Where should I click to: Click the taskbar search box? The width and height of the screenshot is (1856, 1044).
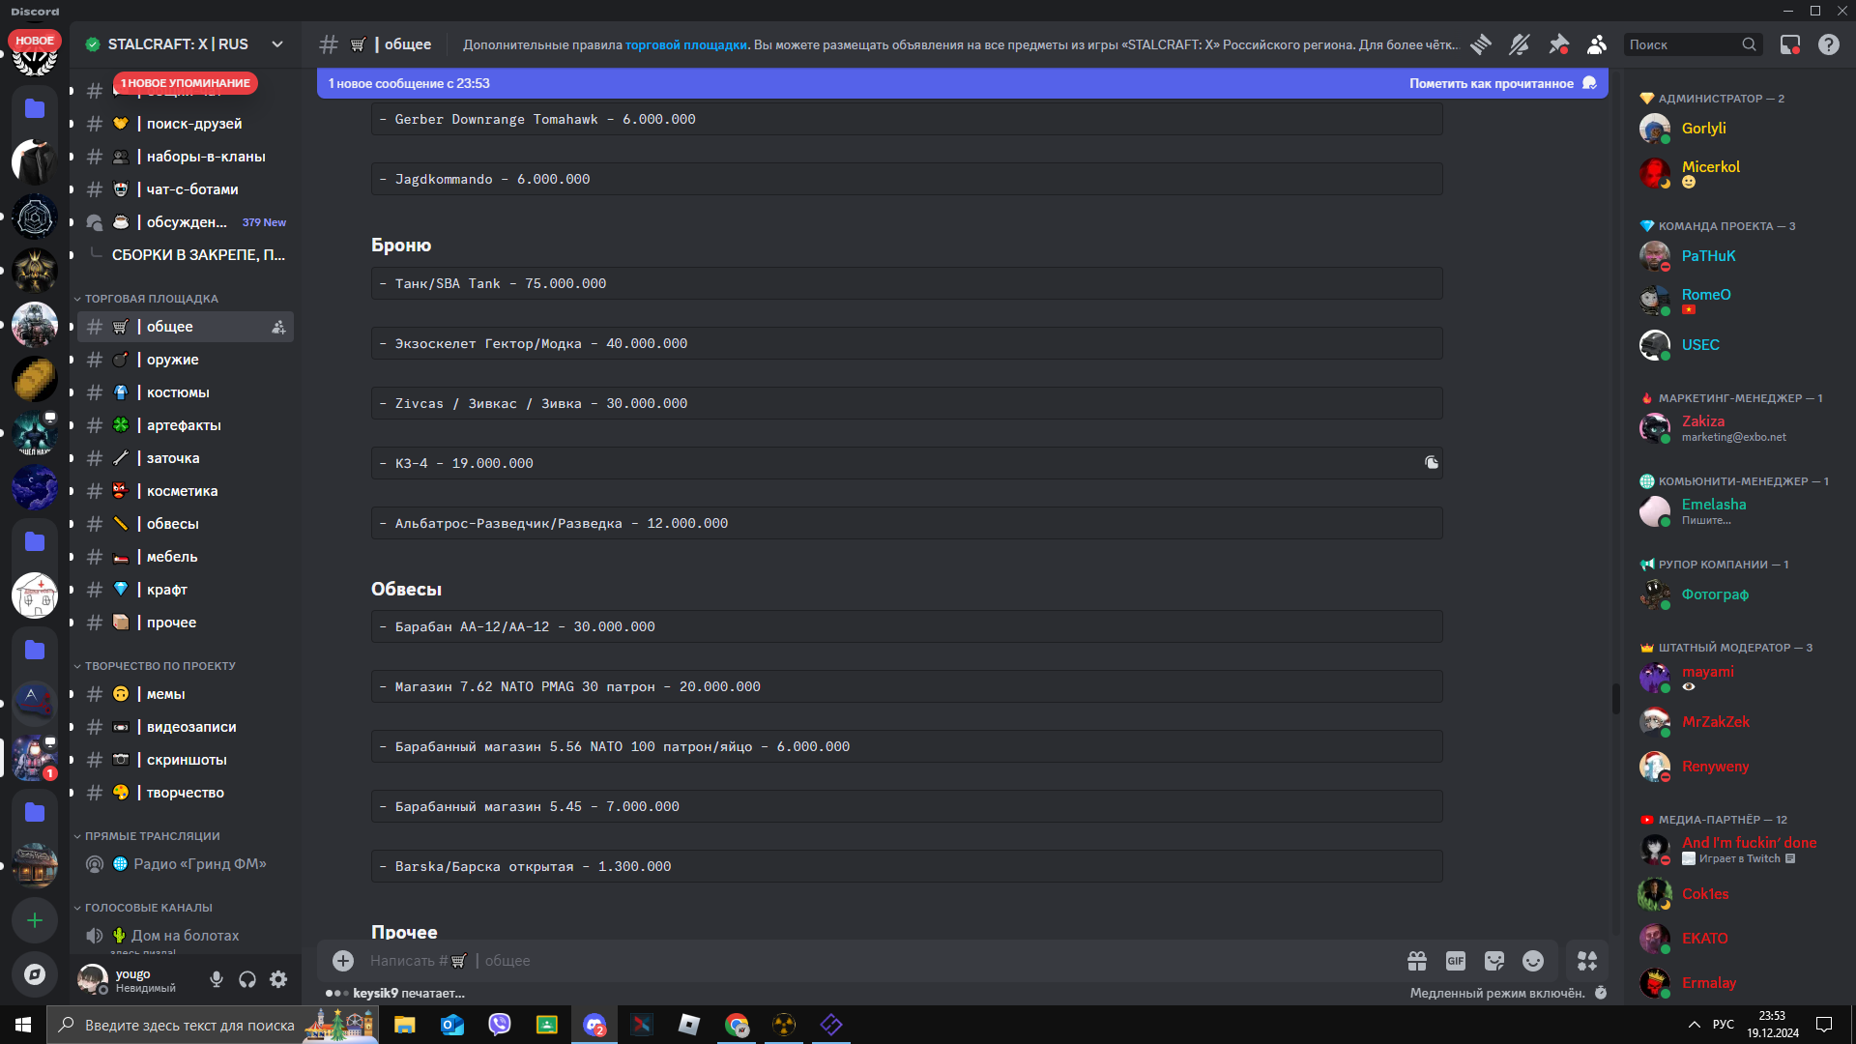213,1025
